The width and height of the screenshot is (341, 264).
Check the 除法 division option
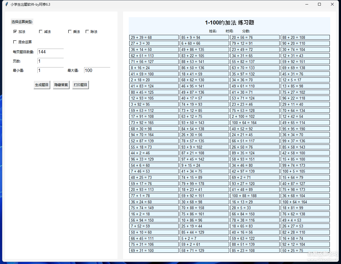(x=87, y=32)
